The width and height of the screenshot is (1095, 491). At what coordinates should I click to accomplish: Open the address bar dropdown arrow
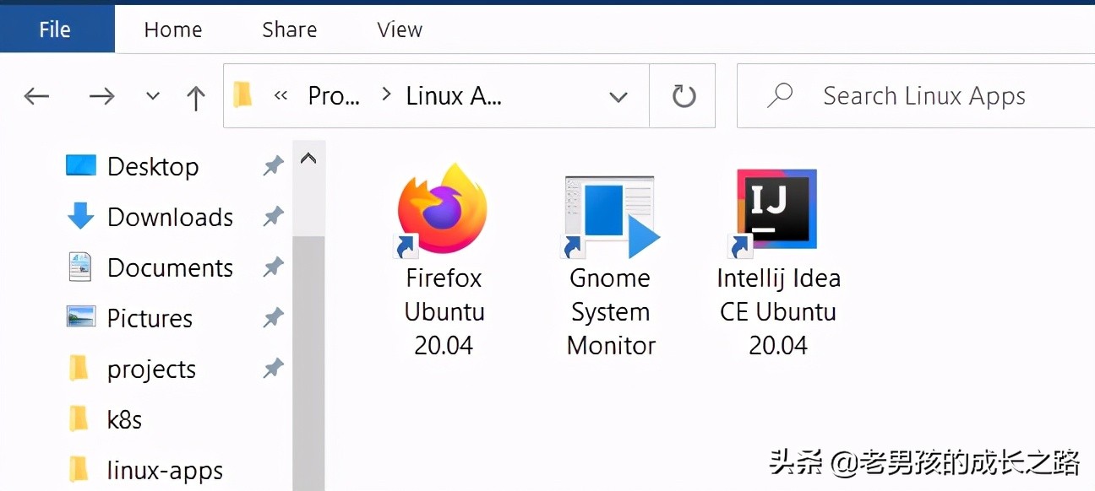tap(618, 95)
